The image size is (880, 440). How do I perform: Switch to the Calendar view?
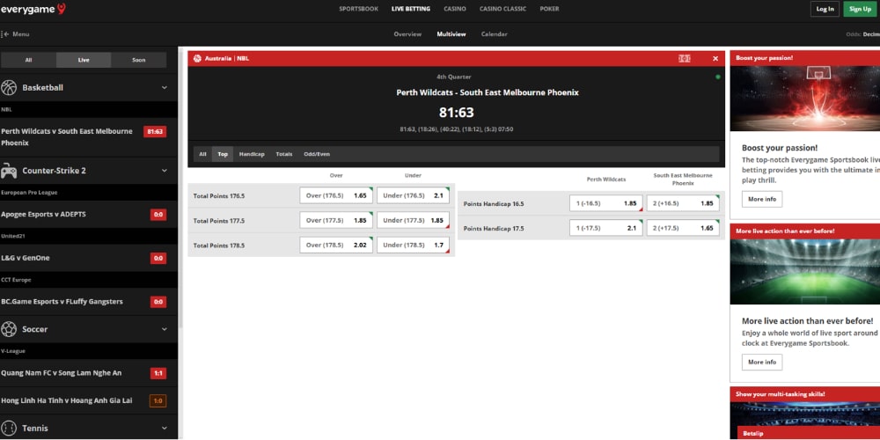(495, 34)
